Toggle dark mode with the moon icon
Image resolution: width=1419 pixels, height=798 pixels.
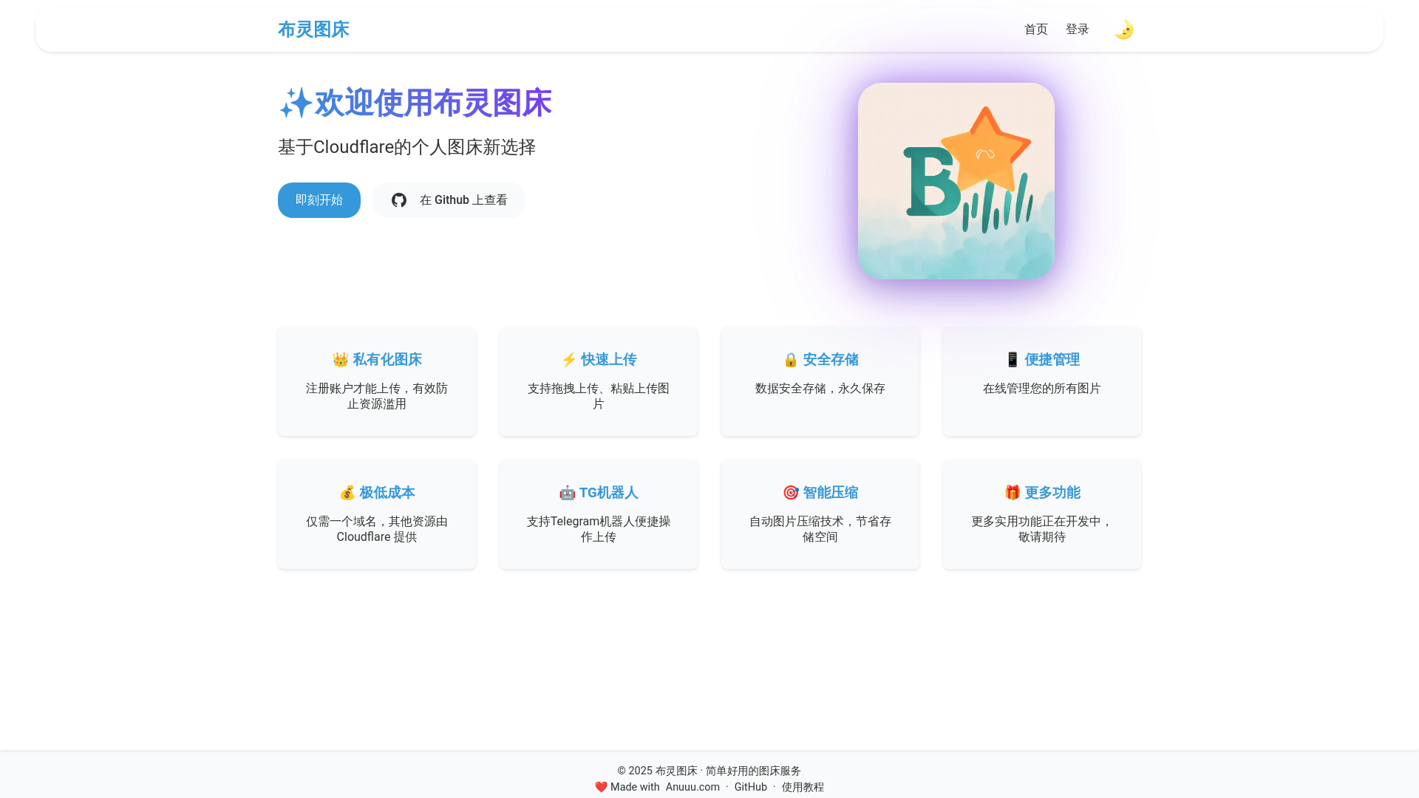(1123, 30)
